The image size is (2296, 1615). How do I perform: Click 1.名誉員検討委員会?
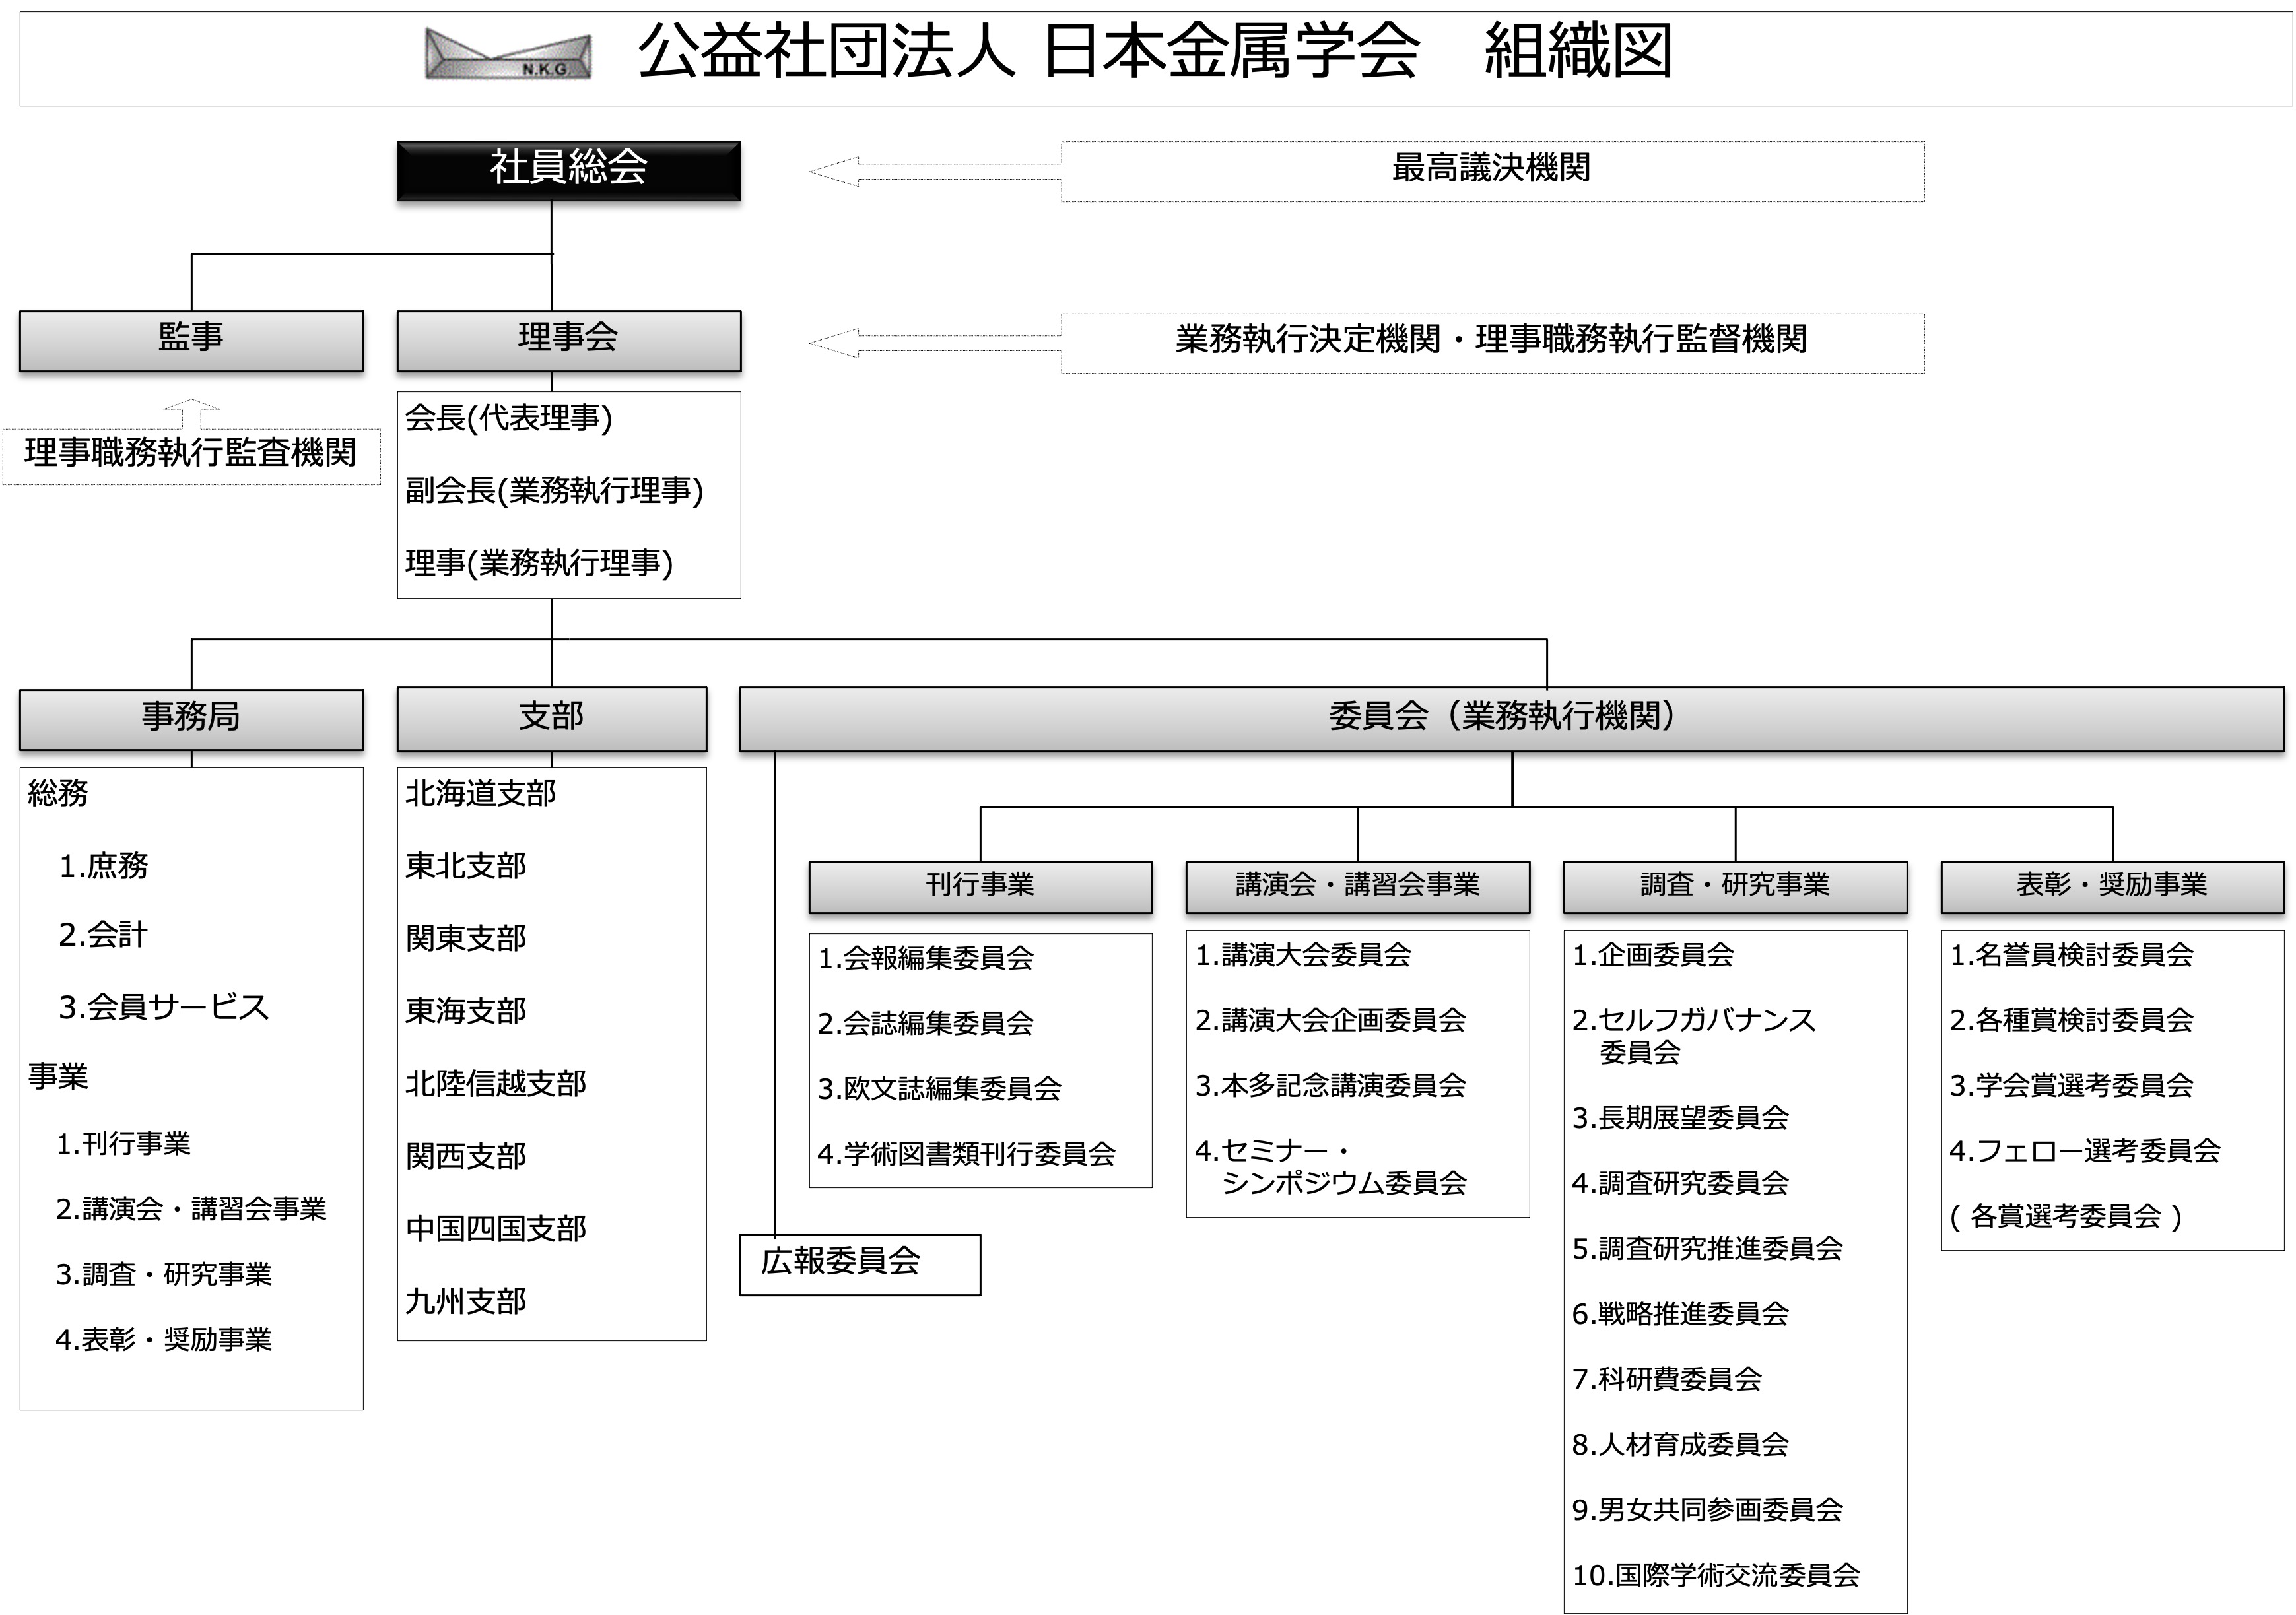click(x=2072, y=956)
